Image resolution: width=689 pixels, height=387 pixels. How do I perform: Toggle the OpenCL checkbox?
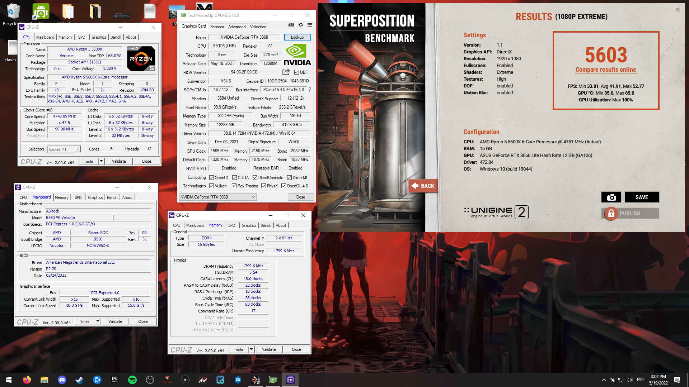coord(212,178)
